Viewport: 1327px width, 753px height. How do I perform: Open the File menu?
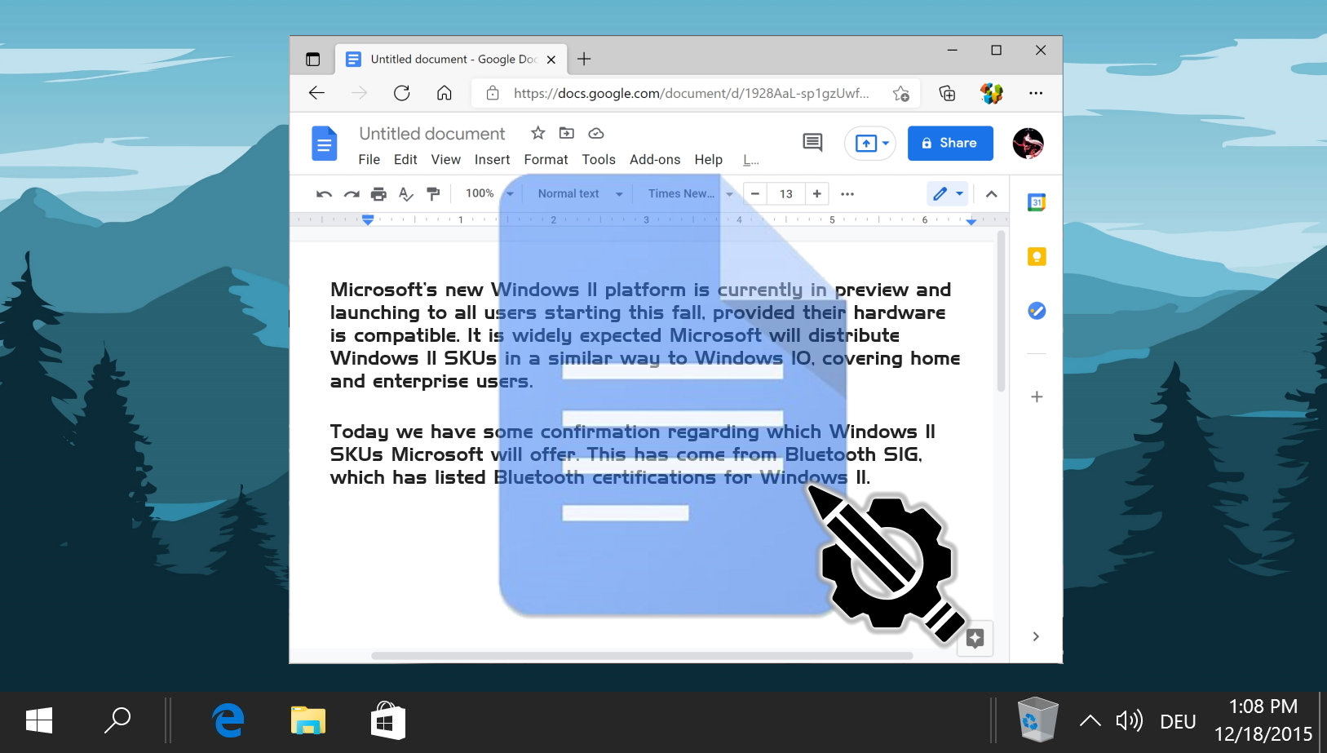tap(369, 160)
